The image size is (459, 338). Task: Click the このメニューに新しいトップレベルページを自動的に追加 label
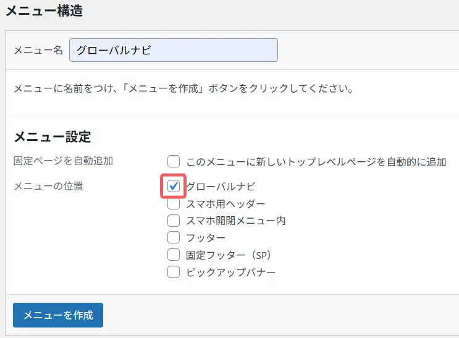point(316,162)
